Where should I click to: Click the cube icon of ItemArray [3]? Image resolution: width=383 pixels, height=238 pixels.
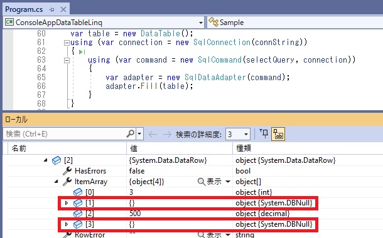pyautogui.click(x=78, y=224)
